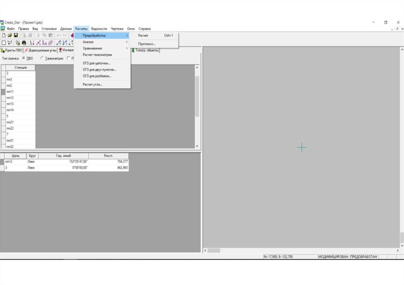404x285 pixels.
Task: Open the Топогр. объекты tab
Action: point(146,51)
